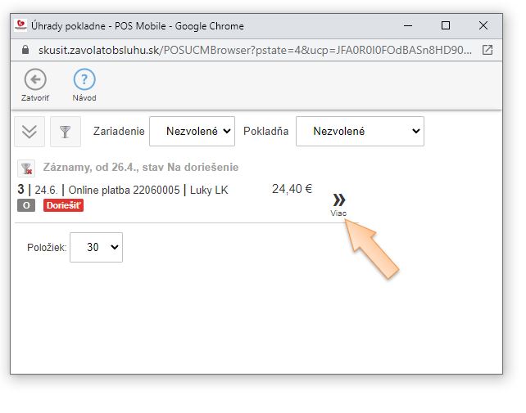Change the Položiek count dropdown
The image size is (526, 413).
pyautogui.click(x=96, y=247)
